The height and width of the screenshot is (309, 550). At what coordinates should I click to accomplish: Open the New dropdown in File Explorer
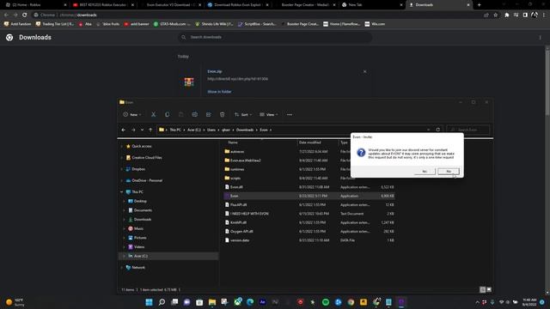[132, 114]
